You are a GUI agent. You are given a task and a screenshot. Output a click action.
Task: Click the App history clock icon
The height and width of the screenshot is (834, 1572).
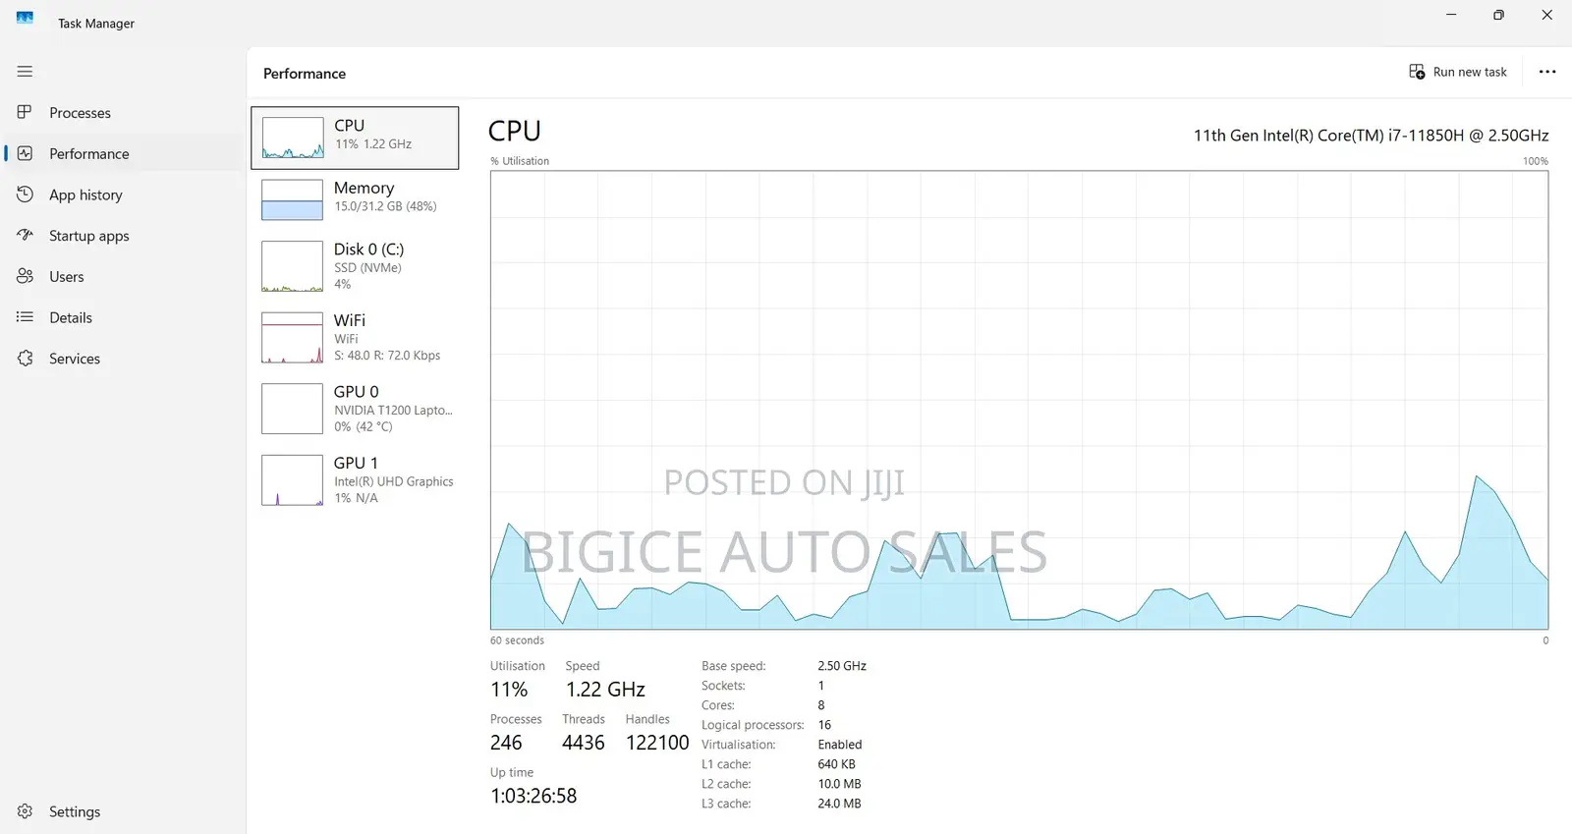click(25, 195)
